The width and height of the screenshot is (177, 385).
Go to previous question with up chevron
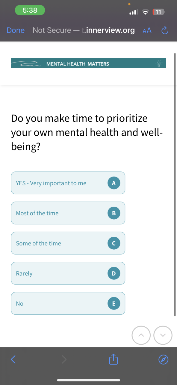pyautogui.click(x=141, y=335)
